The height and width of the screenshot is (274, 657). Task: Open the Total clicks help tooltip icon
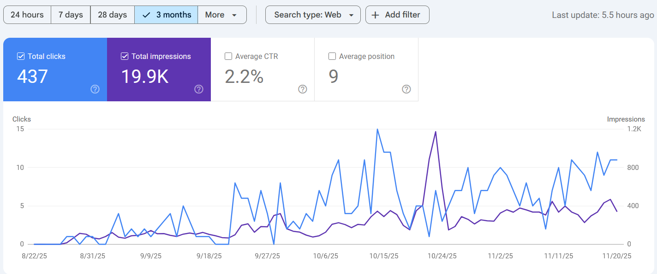(x=95, y=89)
